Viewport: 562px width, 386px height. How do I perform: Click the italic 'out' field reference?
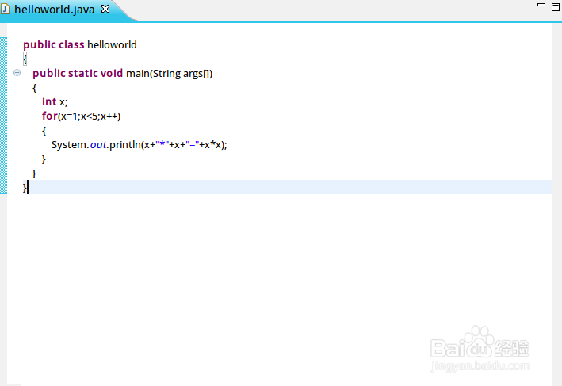click(x=98, y=145)
